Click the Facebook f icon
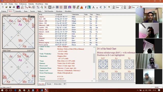163x92 pixels. (x=86, y=7)
